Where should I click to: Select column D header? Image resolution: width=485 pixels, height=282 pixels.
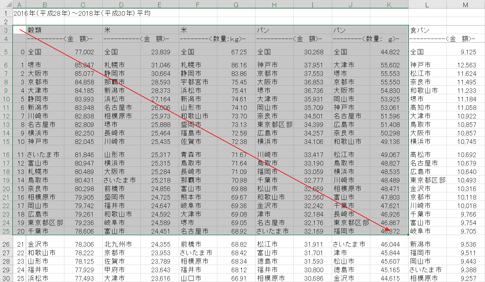[x=122, y=5]
